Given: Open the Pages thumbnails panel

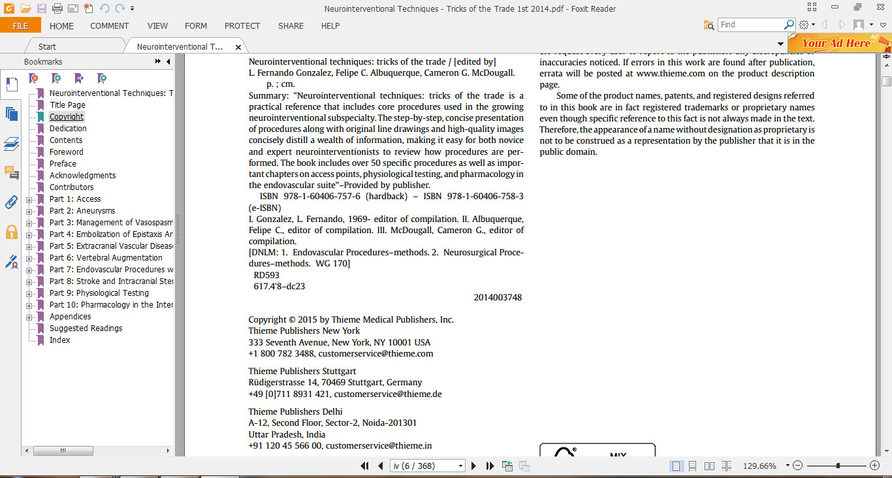Looking at the screenshot, I should click(11, 114).
